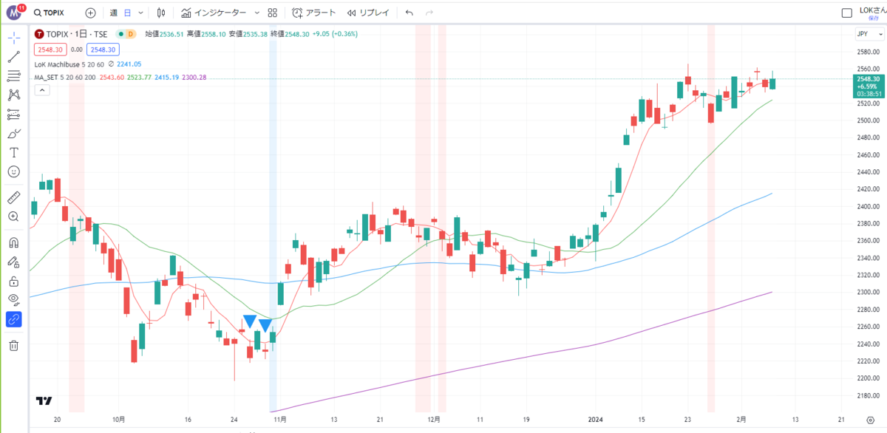
Task: Open the user profile avatar menu
Action: (15, 13)
